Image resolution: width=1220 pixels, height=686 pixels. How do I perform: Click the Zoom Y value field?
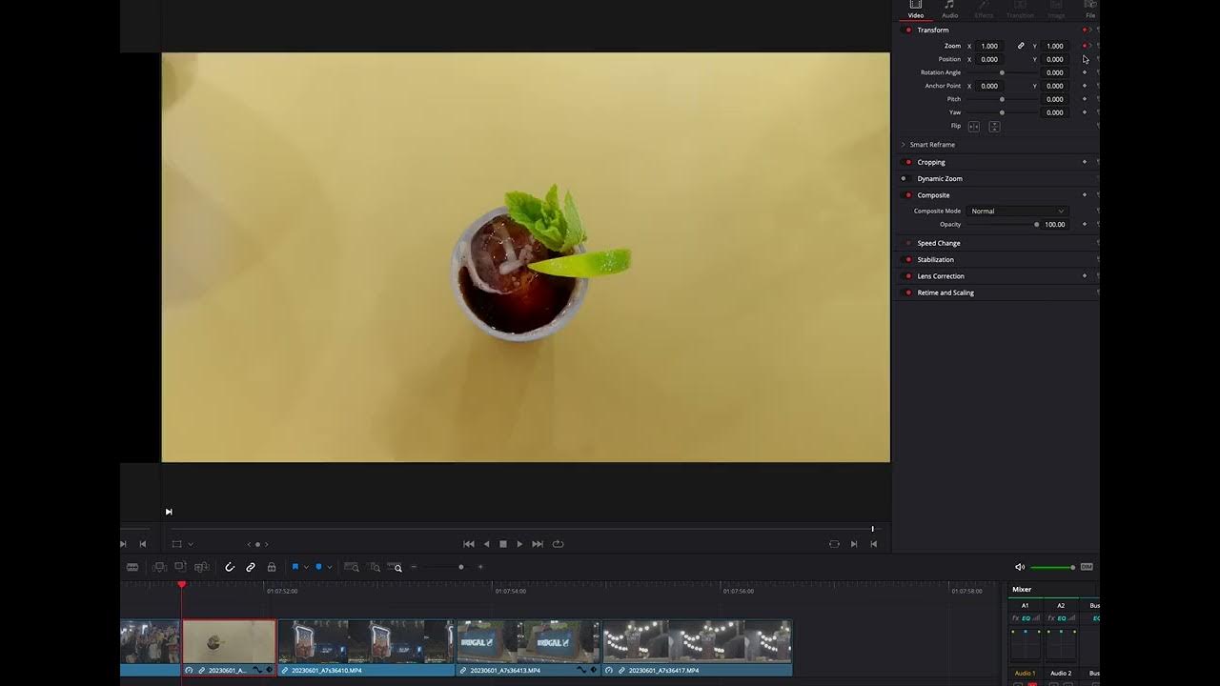[1055, 46]
